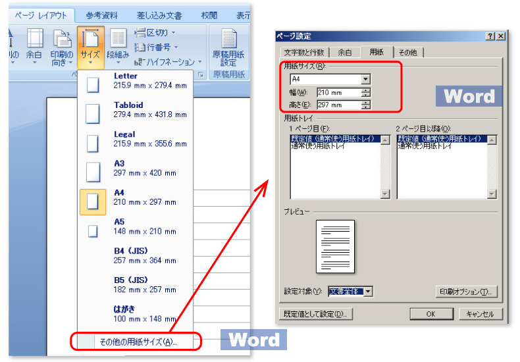This screenshot has width=520, height=362.
Task: Open 印刷オプション(T)... button
Action: click(466, 292)
